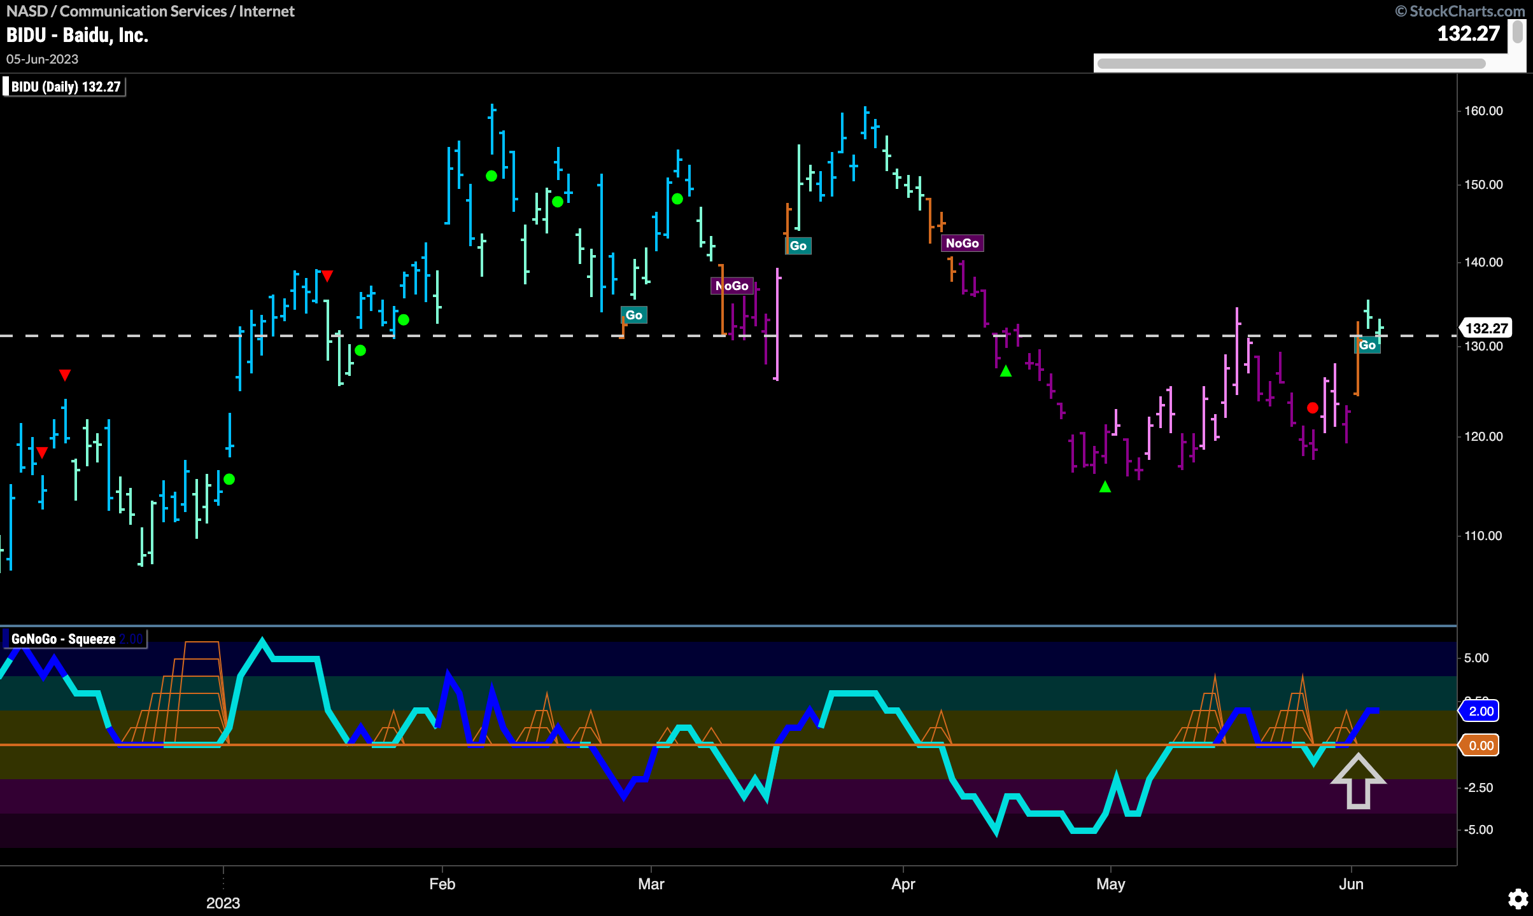Click the NoGo label in April
This screenshot has height=916, width=1533.
(962, 243)
